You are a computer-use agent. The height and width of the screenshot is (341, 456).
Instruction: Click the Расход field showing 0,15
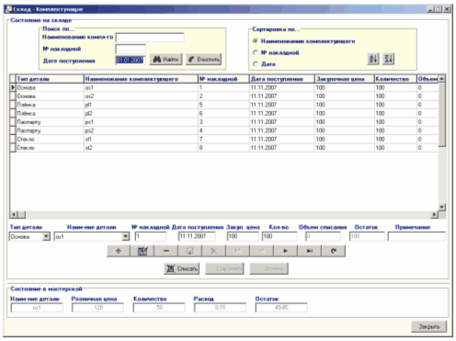pos(220,308)
